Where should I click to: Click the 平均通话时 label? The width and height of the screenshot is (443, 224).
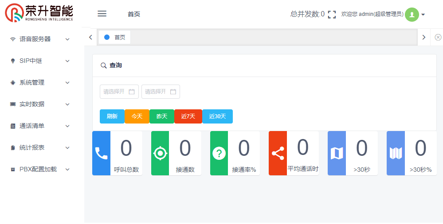(303, 169)
